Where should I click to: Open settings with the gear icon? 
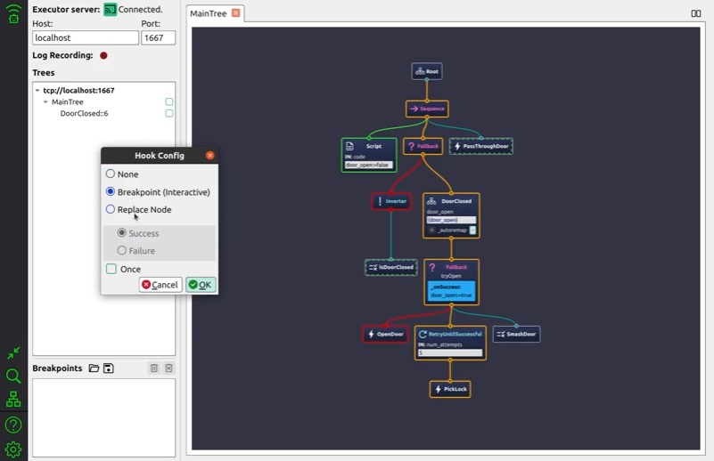tap(13, 449)
